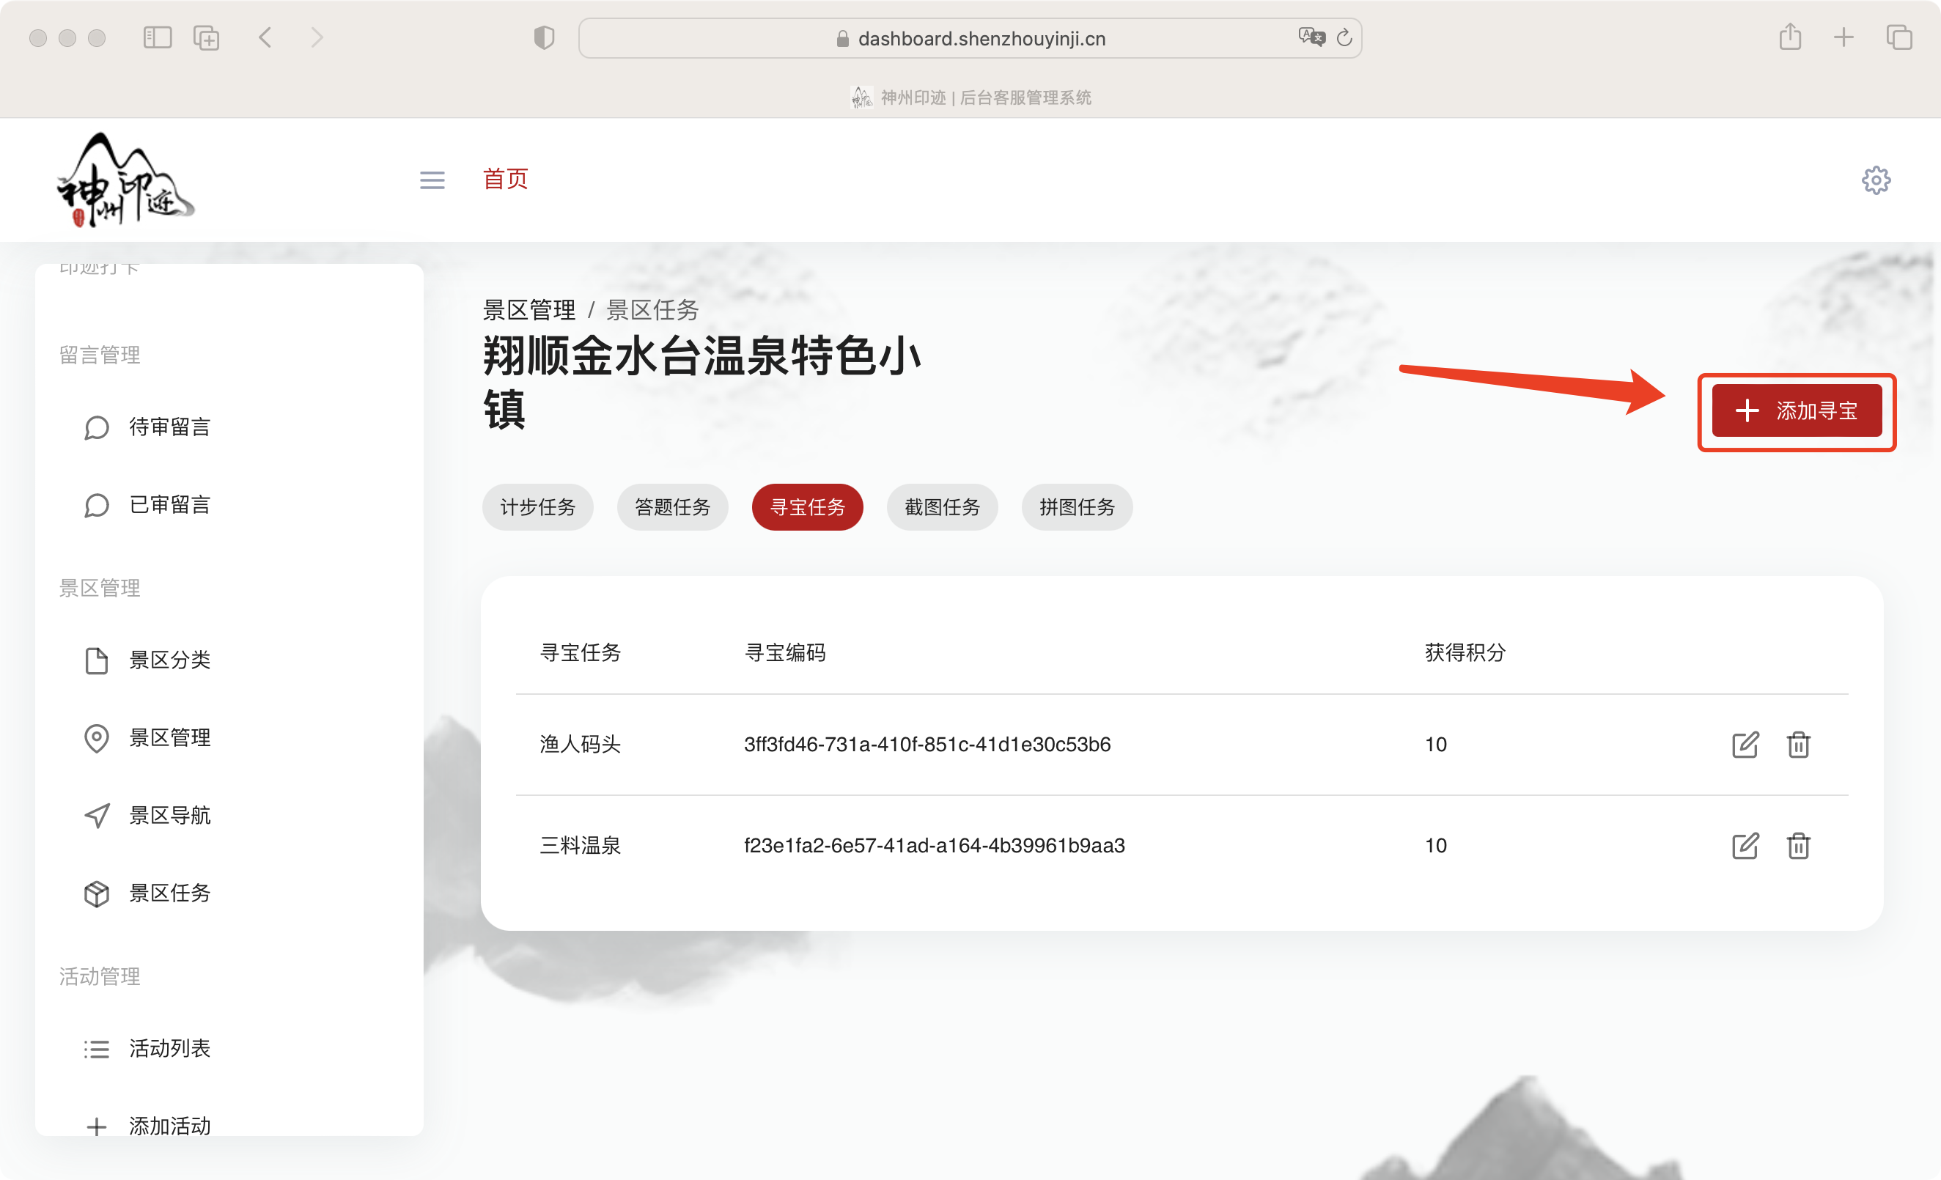Select the 景区管理 map pin icon
Image resolution: width=1941 pixels, height=1180 pixels.
click(x=96, y=738)
